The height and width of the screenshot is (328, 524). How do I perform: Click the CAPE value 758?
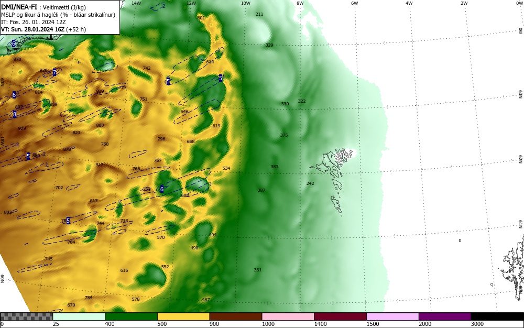[x=105, y=144]
